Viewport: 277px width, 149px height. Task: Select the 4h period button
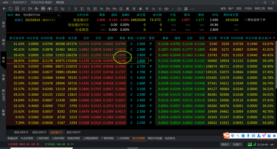114,9
